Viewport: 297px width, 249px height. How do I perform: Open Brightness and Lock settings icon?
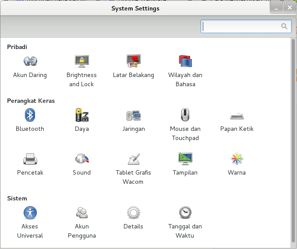coord(82,61)
